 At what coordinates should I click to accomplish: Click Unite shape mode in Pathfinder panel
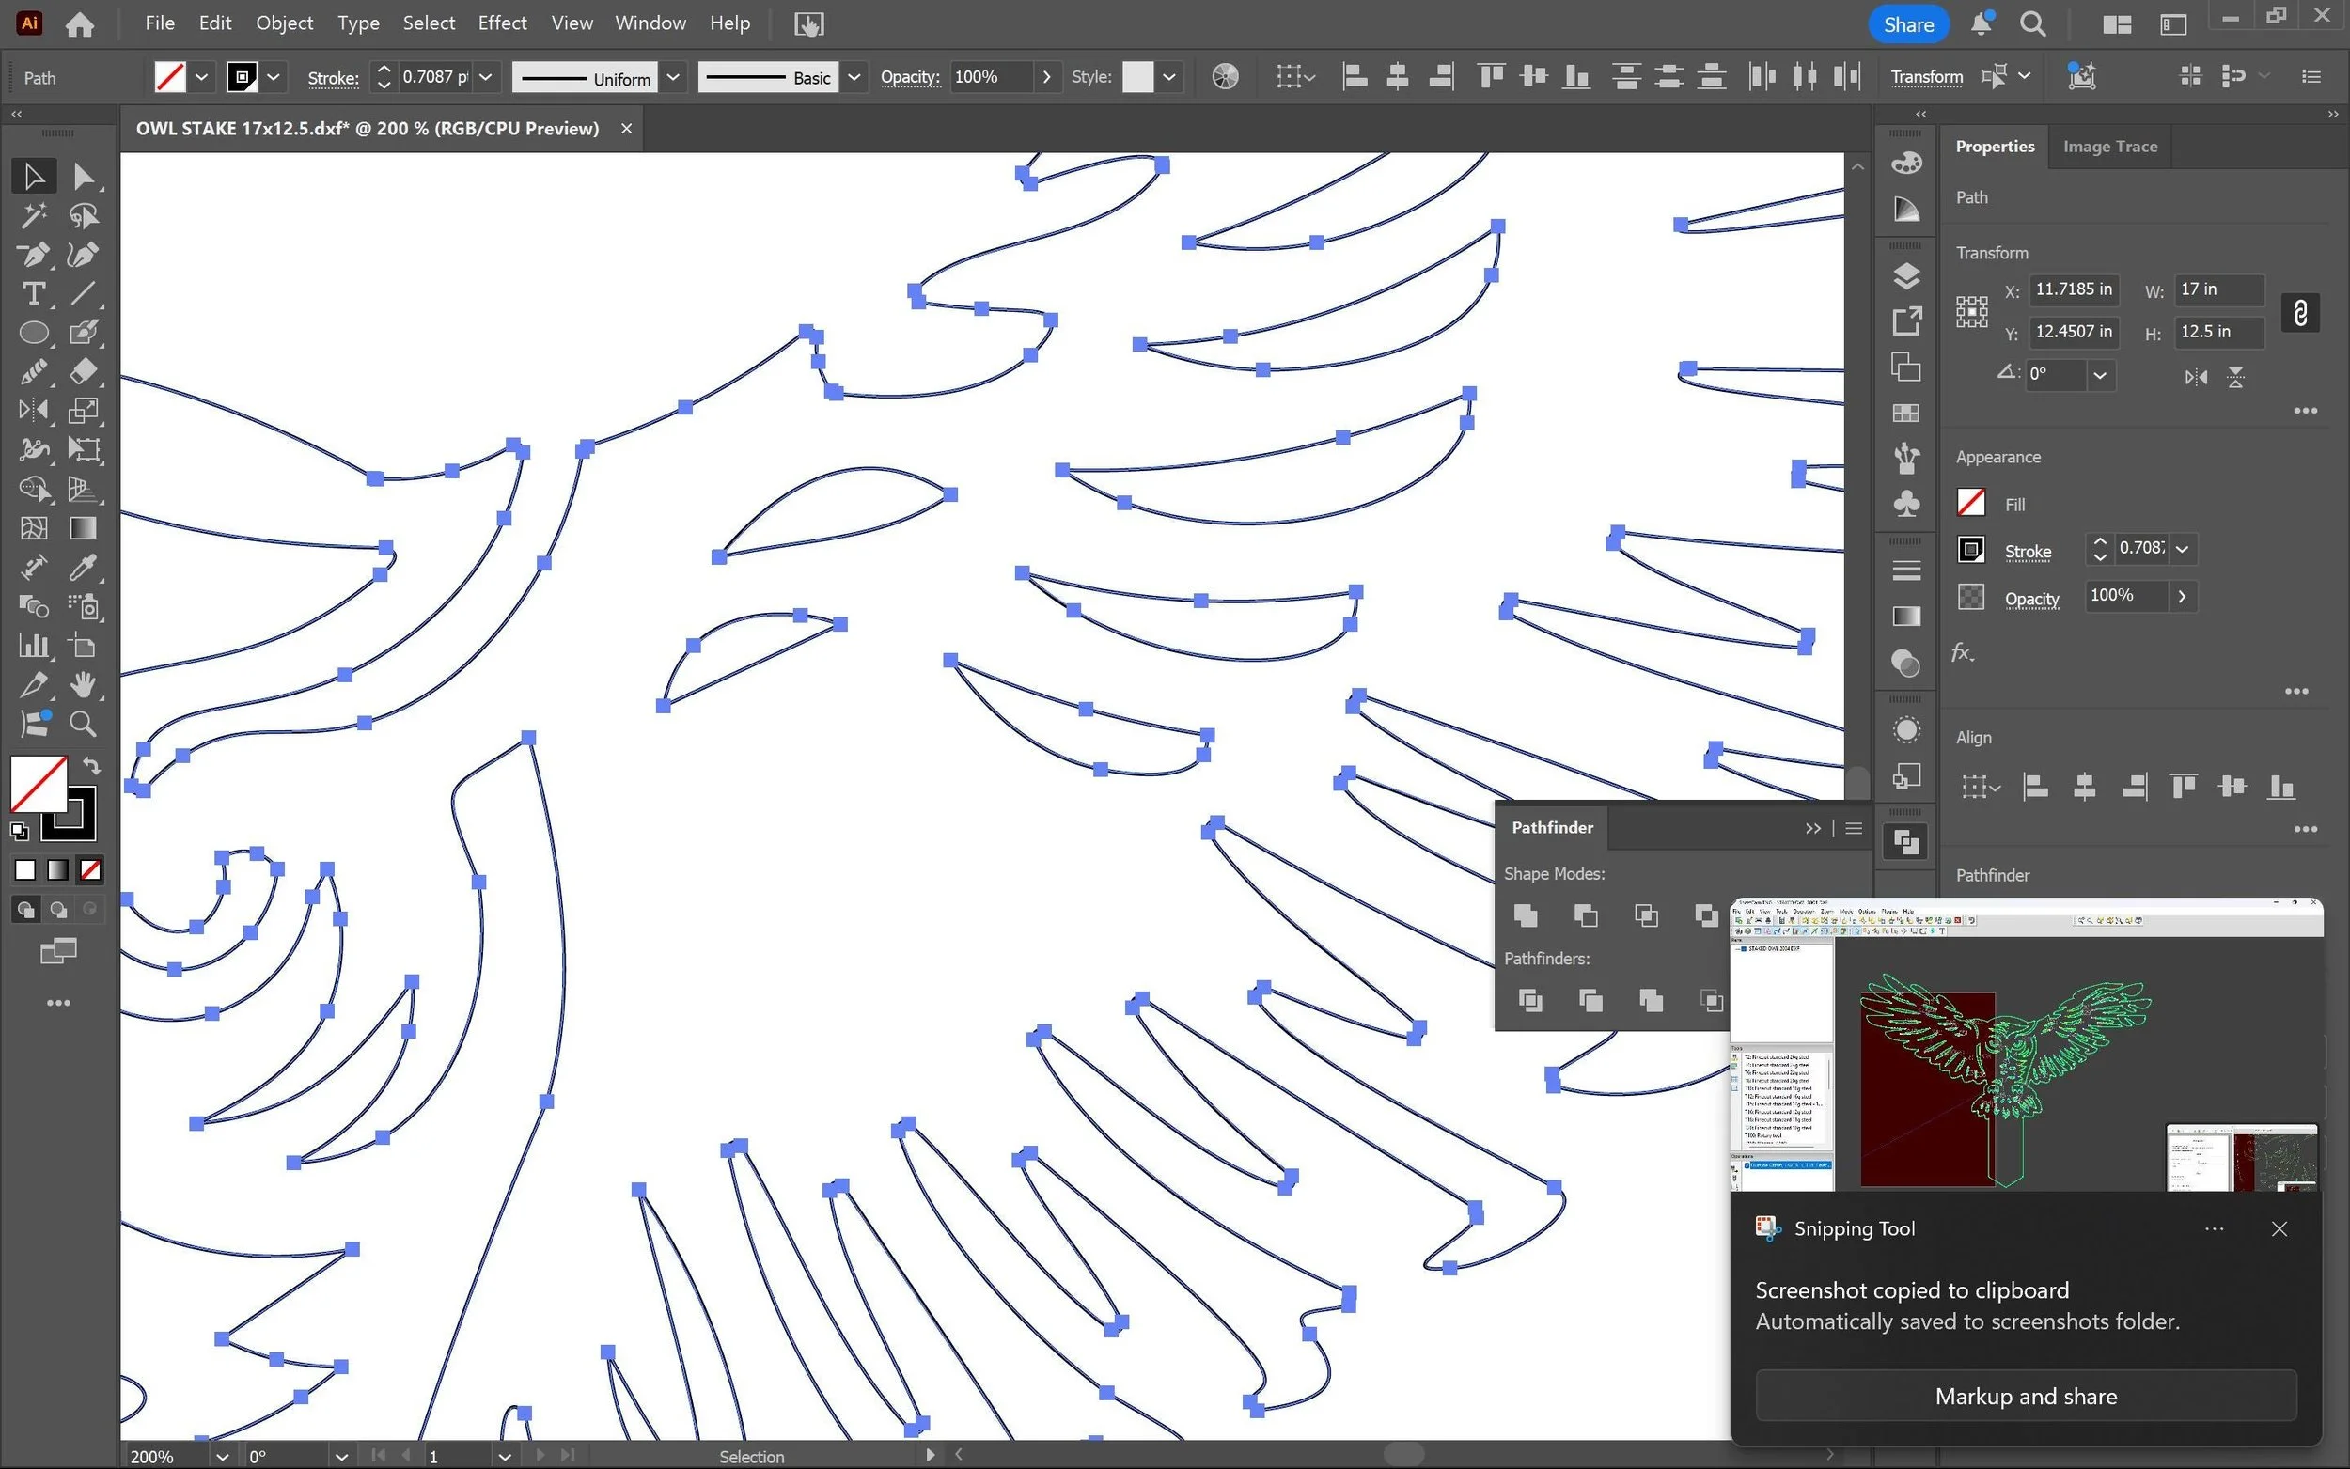(x=1526, y=915)
